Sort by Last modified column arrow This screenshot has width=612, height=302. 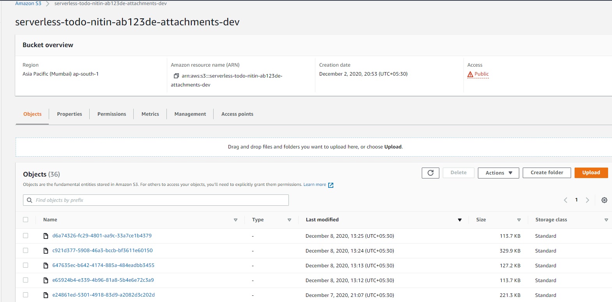tap(460, 220)
